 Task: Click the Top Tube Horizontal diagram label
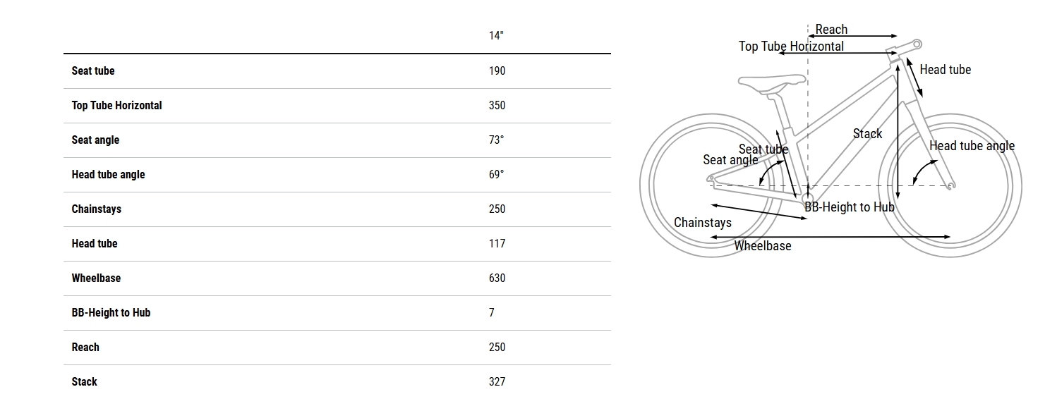tap(791, 47)
